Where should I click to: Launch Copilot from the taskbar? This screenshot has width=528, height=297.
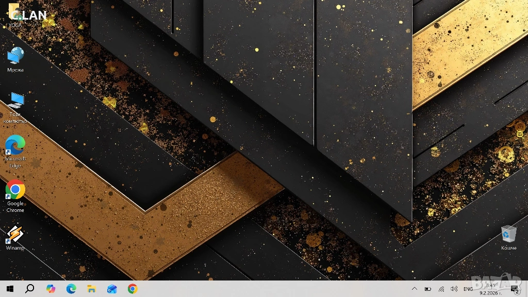pyautogui.click(x=51, y=289)
